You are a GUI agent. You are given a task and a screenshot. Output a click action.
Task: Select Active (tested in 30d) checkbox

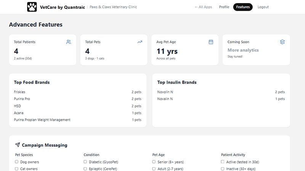click(x=223, y=162)
